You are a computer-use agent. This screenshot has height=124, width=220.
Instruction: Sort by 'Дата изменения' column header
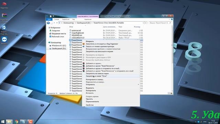tap(110, 27)
